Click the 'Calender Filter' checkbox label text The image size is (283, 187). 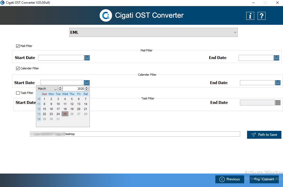point(30,69)
